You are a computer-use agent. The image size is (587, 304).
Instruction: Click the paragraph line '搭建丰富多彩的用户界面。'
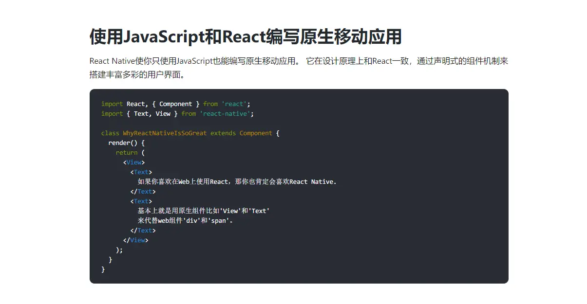pos(138,75)
